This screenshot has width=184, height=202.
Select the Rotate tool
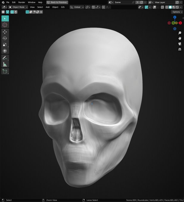(5, 38)
